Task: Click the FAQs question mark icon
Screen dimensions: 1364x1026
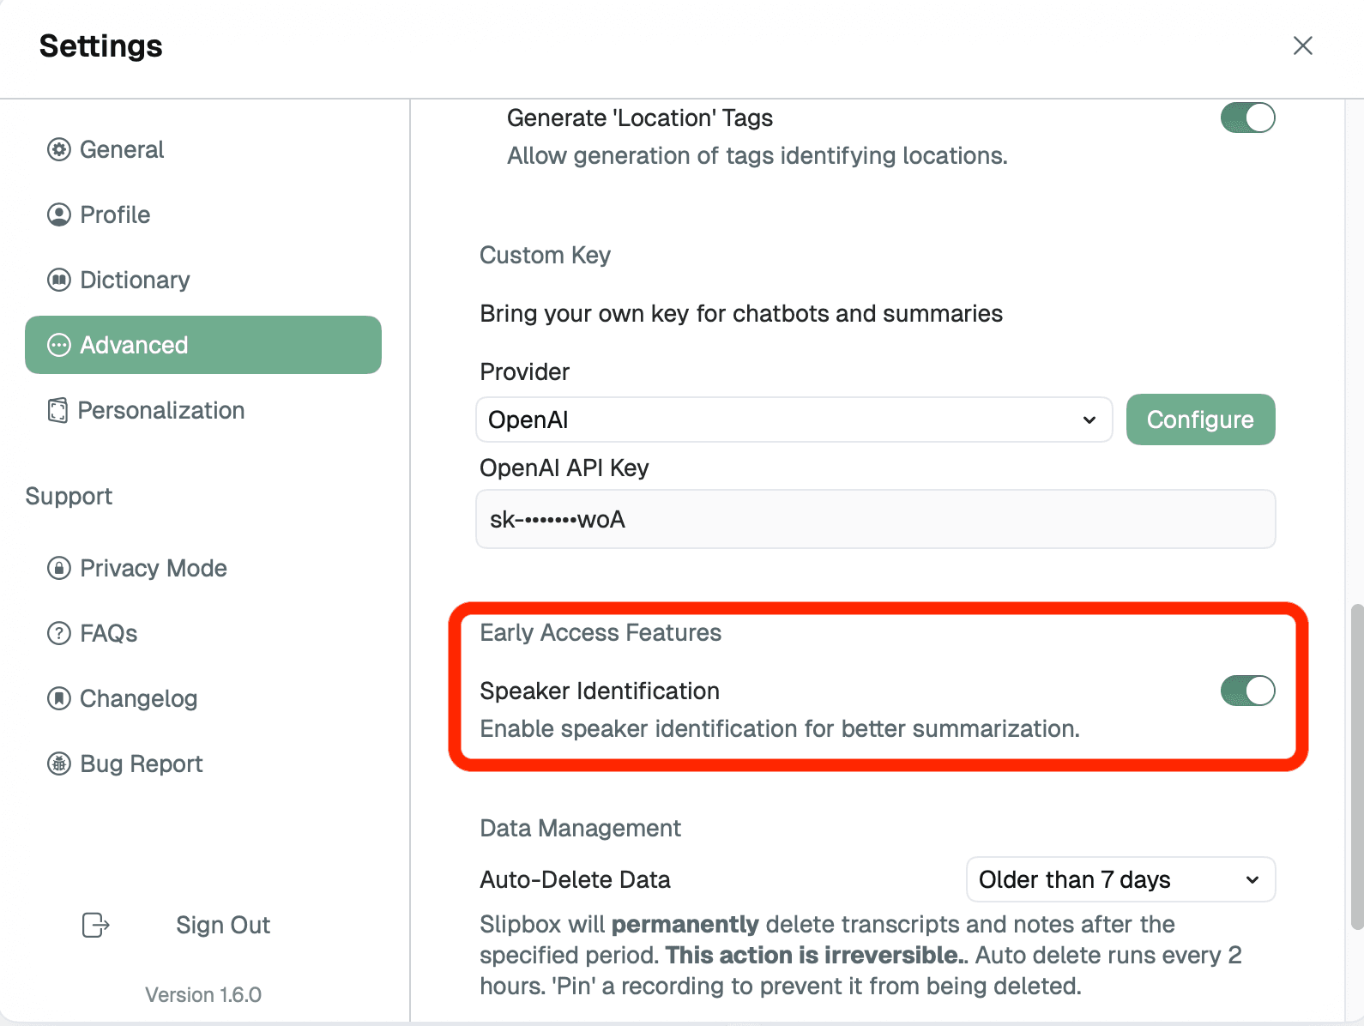Action: 59,633
